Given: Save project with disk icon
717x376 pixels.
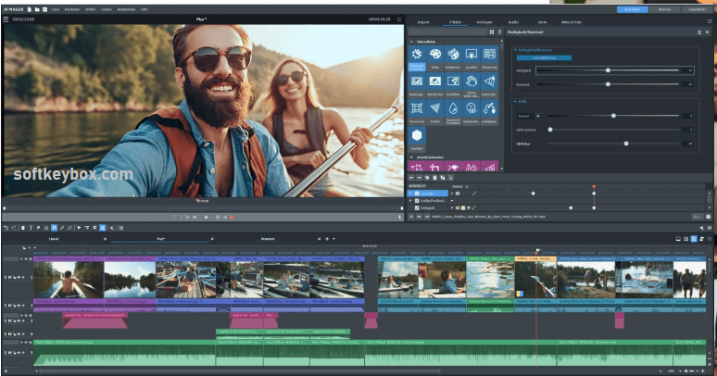Looking at the screenshot, I should pos(44,9).
